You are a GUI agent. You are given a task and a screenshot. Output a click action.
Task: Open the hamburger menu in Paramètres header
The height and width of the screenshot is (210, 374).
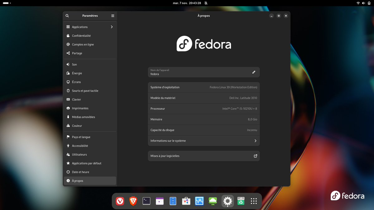click(x=113, y=16)
